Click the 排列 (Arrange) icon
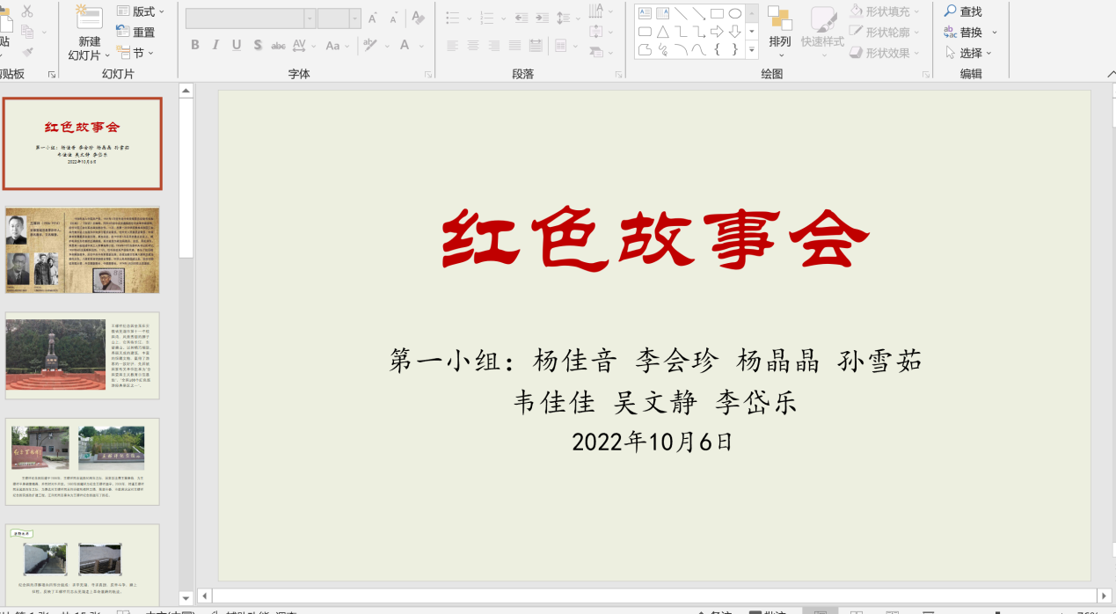Image resolution: width=1116 pixels, height=614 pixels. click(x=779, y=18)
